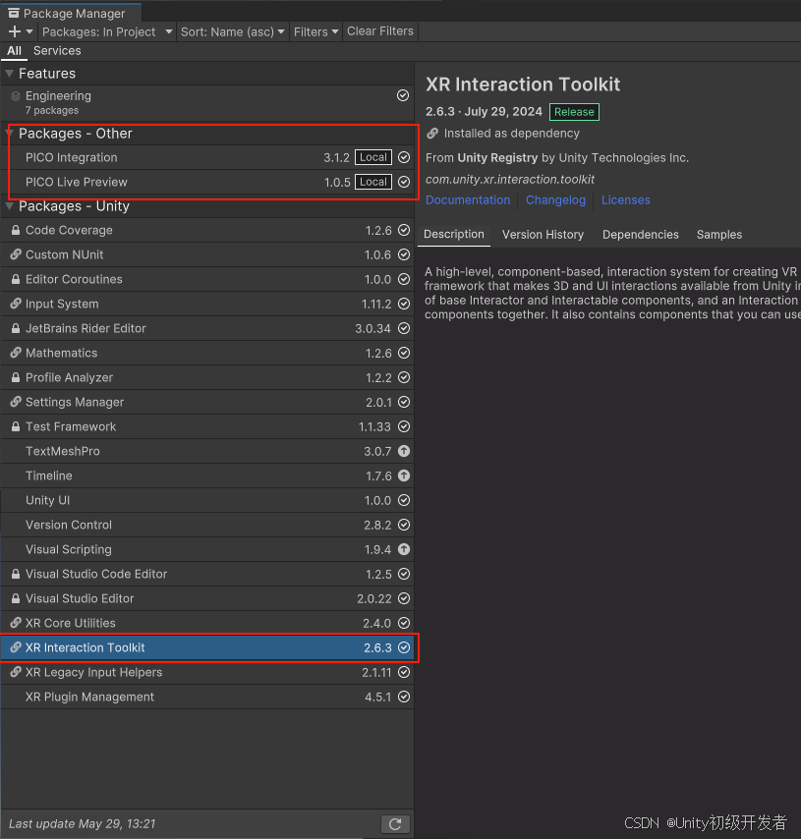Click the refresh package list button
Image resolution: width=801 pixels, height=839 pixels.
click(395, 824)
